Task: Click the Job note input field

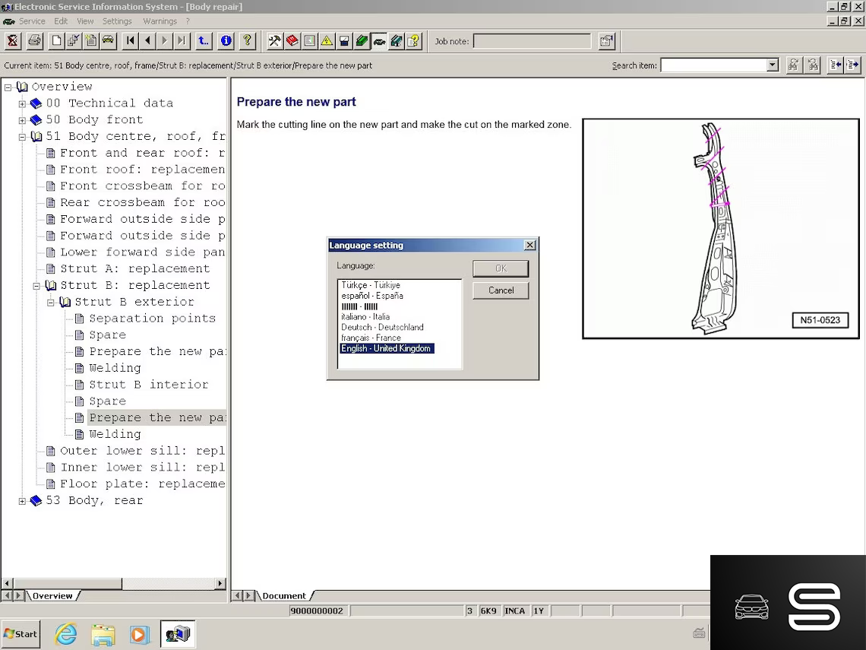Action: (532, 41)
